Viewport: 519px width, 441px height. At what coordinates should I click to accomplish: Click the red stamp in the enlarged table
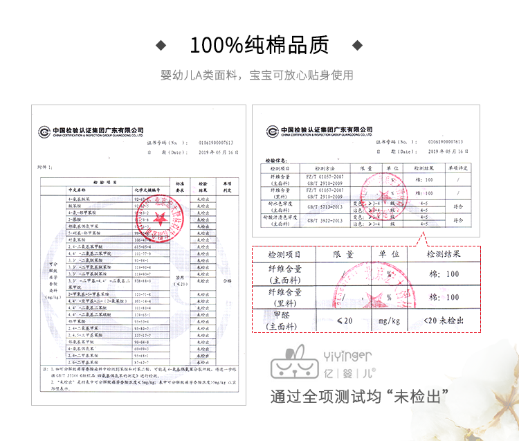coord(374,289)
